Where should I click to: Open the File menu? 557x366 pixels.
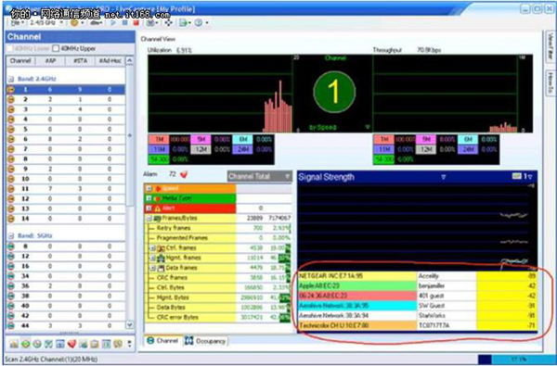click(x=17, y=23)
